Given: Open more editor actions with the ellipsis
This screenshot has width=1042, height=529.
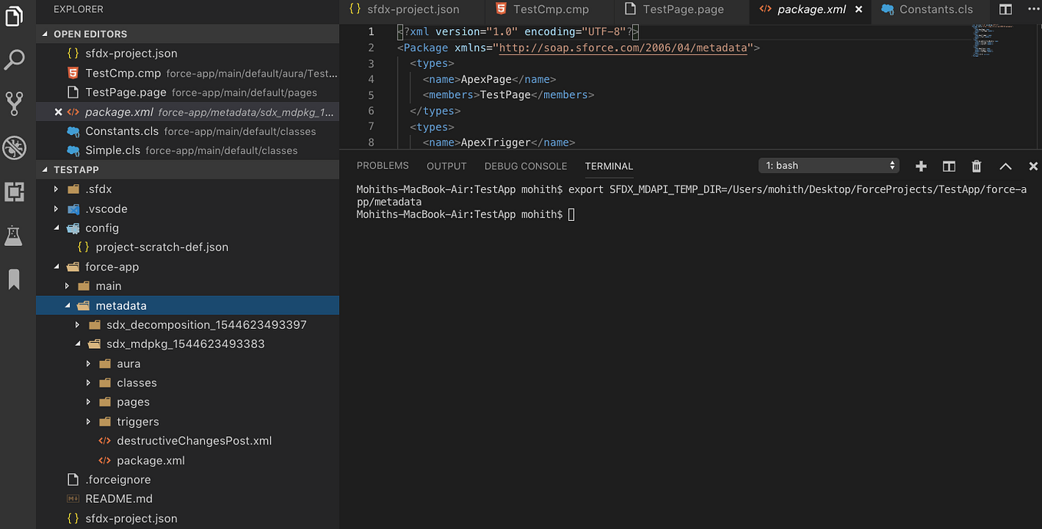Looking at the screenshot, I should point(1032,9).
